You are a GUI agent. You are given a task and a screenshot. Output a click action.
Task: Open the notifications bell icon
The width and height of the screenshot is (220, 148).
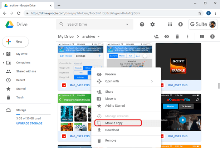[x=180, y=24]
